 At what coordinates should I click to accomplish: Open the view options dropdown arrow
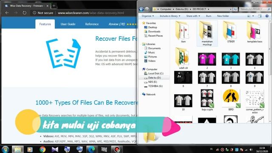[x=253, y=16]
